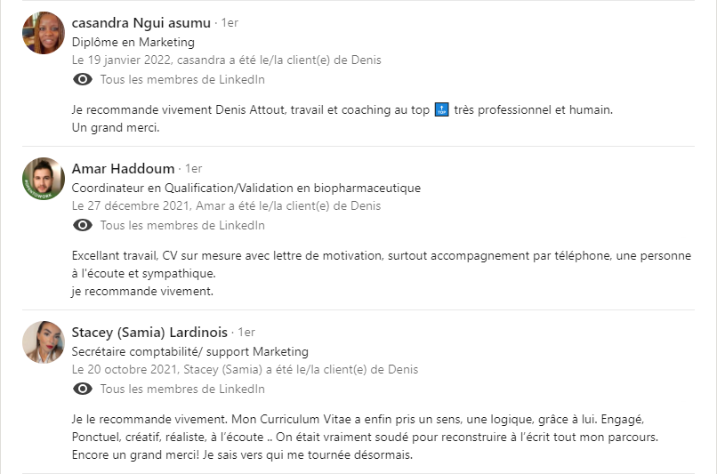The image size is (717, 474).
Task: Visit Stacey (Samia) Lardinois's name link
Action: 149,332
